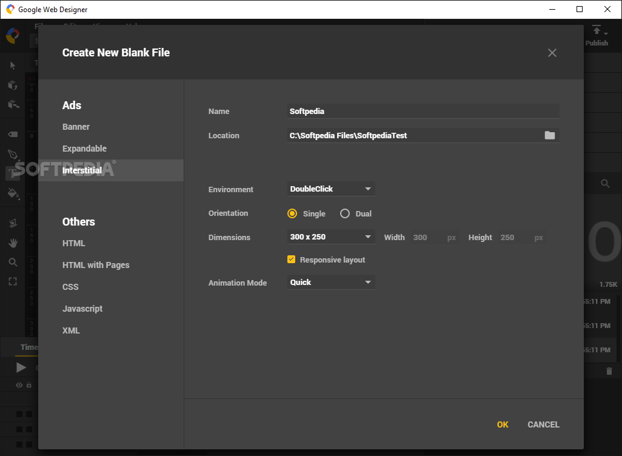Select the 3D object rotate tool

[13, 85]
